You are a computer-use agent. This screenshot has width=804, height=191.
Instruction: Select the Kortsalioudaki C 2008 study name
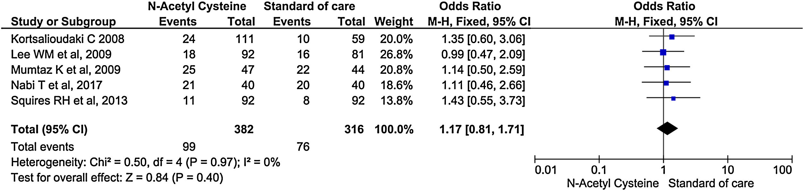(68, 39)
